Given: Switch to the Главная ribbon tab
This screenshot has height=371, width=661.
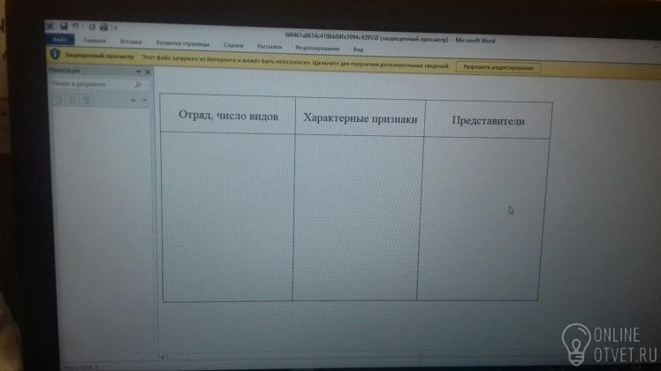Looking at the screenshot, I should 94,41.
